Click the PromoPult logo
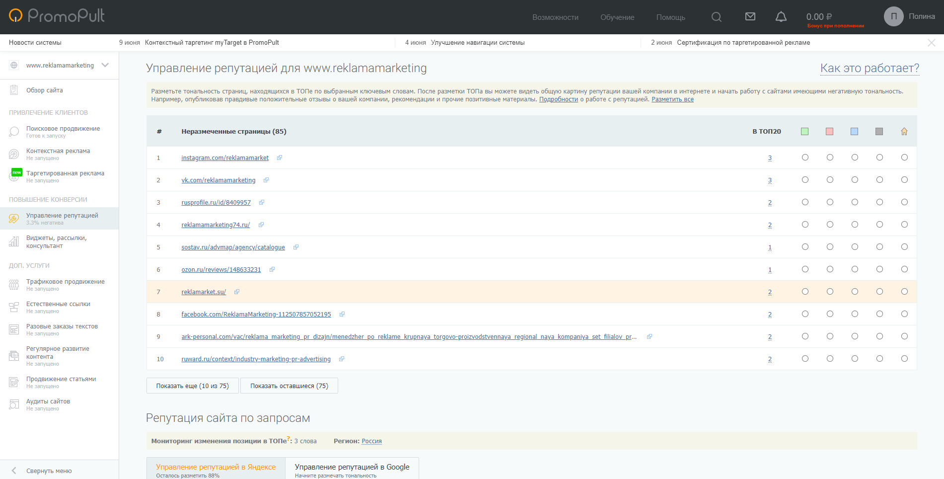The image size is (944, 479). [57, 16]
